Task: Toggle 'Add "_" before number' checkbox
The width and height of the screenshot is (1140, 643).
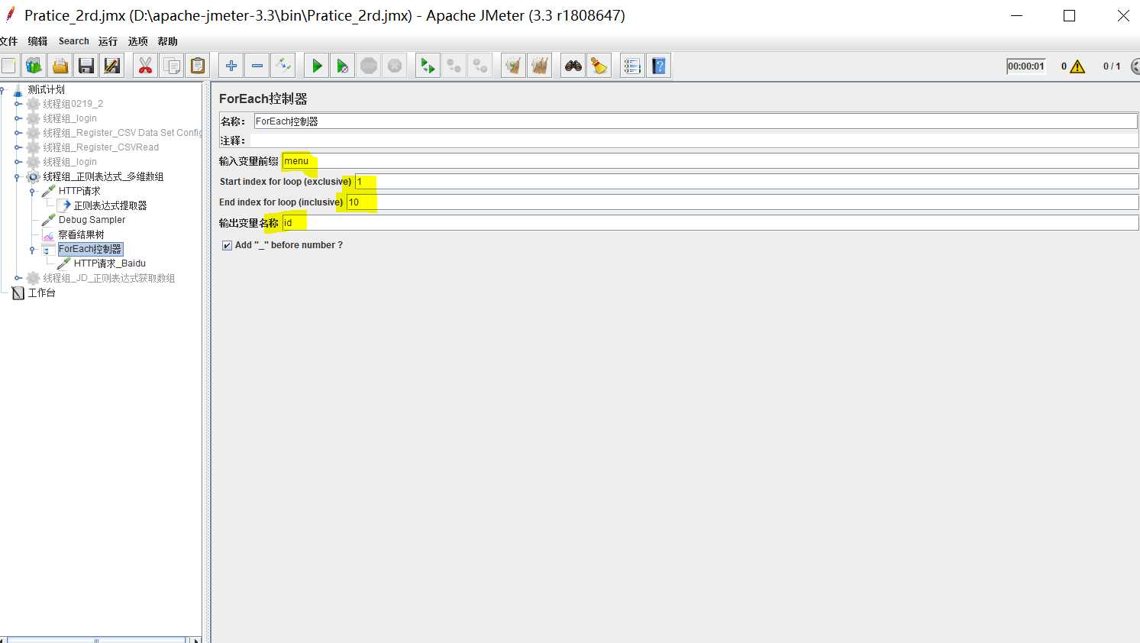Action: (227, 245)
